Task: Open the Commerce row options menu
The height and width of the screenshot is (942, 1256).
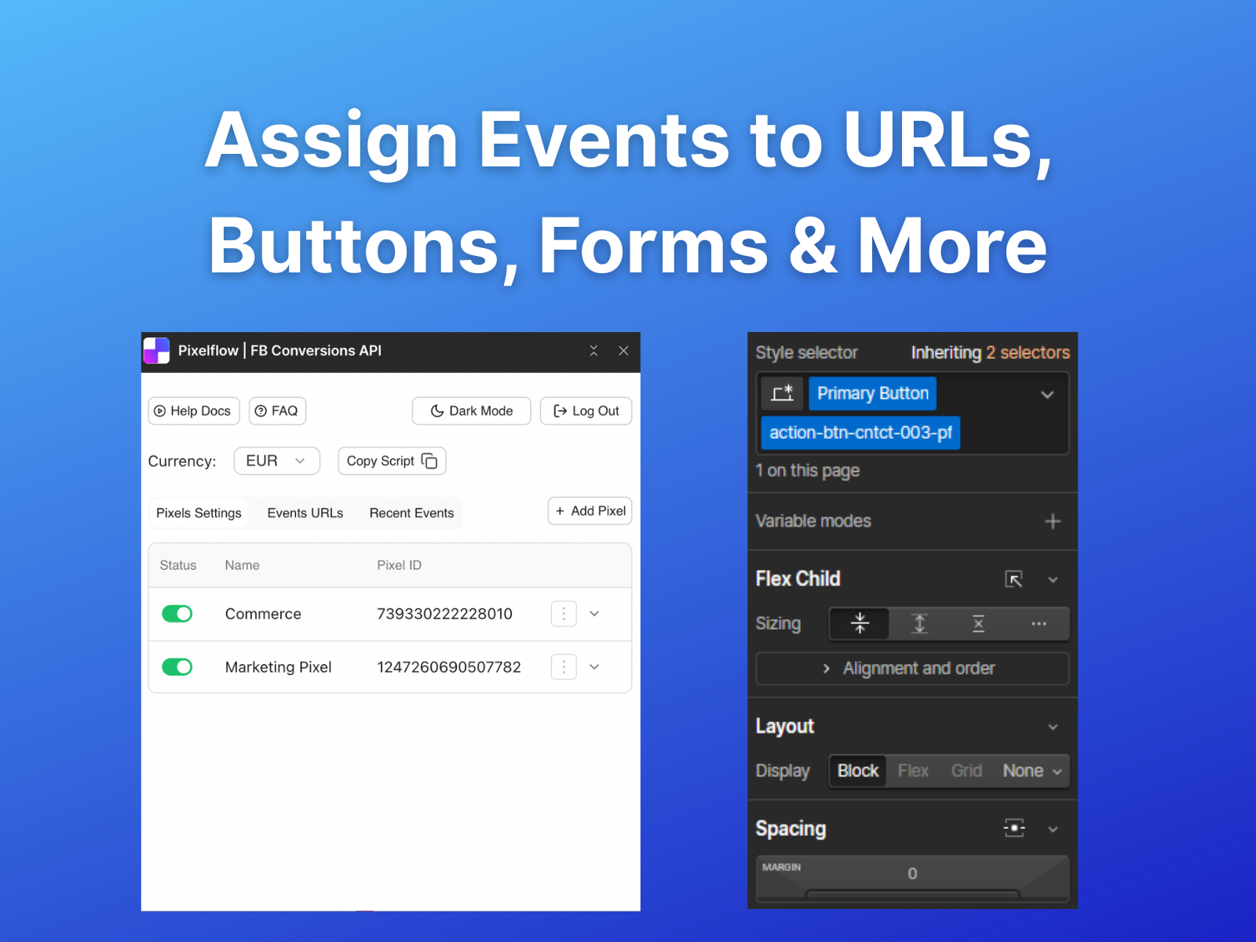Action: coord(564,614)
